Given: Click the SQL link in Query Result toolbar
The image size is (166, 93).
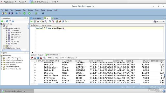Looking at the screenshot, I should 44,58.
